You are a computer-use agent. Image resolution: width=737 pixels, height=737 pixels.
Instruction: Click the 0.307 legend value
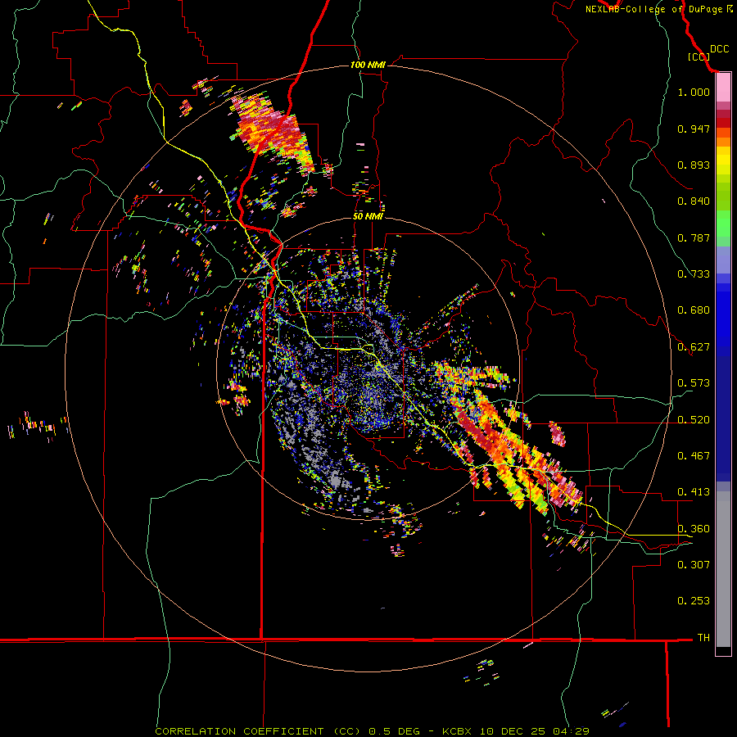[x=694, y=565]
